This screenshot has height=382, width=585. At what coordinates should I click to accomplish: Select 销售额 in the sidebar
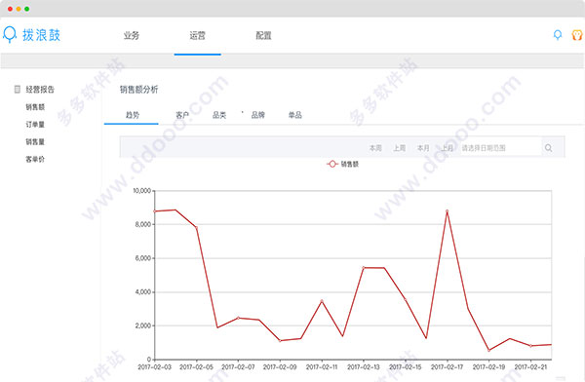coord(35,107)
